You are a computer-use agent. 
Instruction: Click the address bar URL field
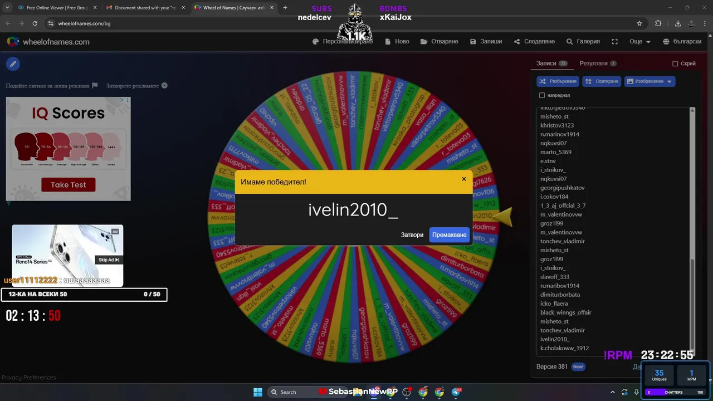pos(345,23)
